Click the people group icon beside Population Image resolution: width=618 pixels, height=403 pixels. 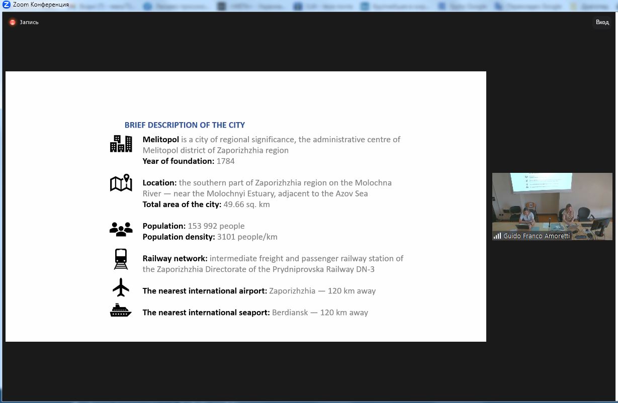(121, 230)
